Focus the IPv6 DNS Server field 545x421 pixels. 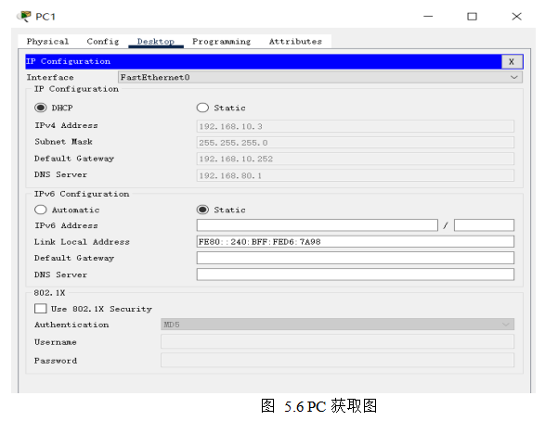[356, 274]
